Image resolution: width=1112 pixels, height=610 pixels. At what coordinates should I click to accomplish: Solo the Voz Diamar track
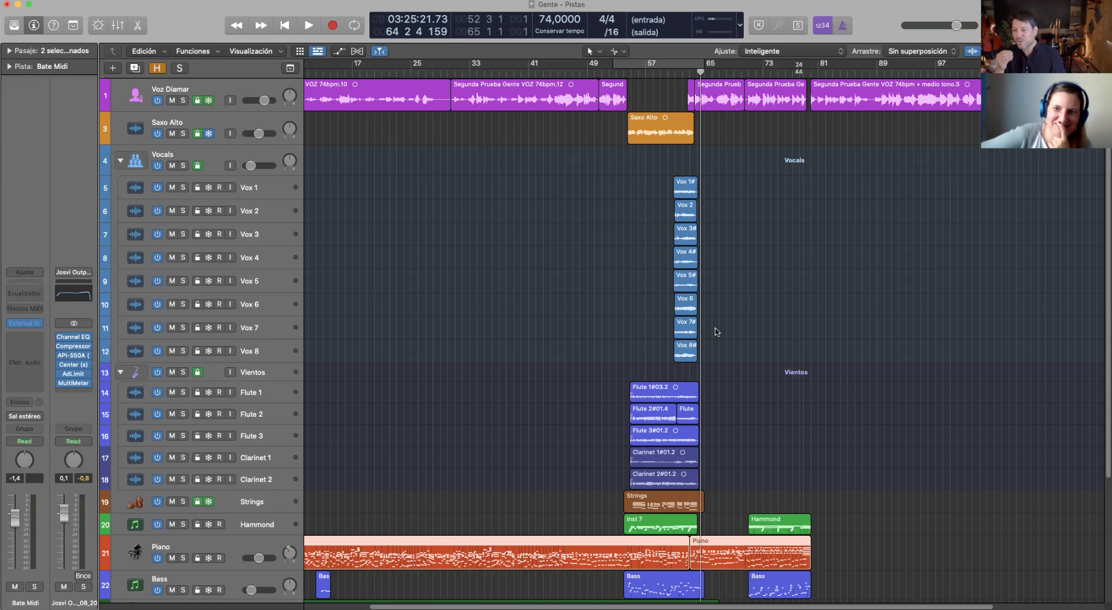183,100
